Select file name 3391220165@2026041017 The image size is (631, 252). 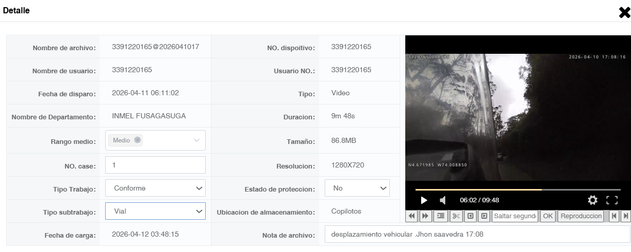[x=155, y=47]
